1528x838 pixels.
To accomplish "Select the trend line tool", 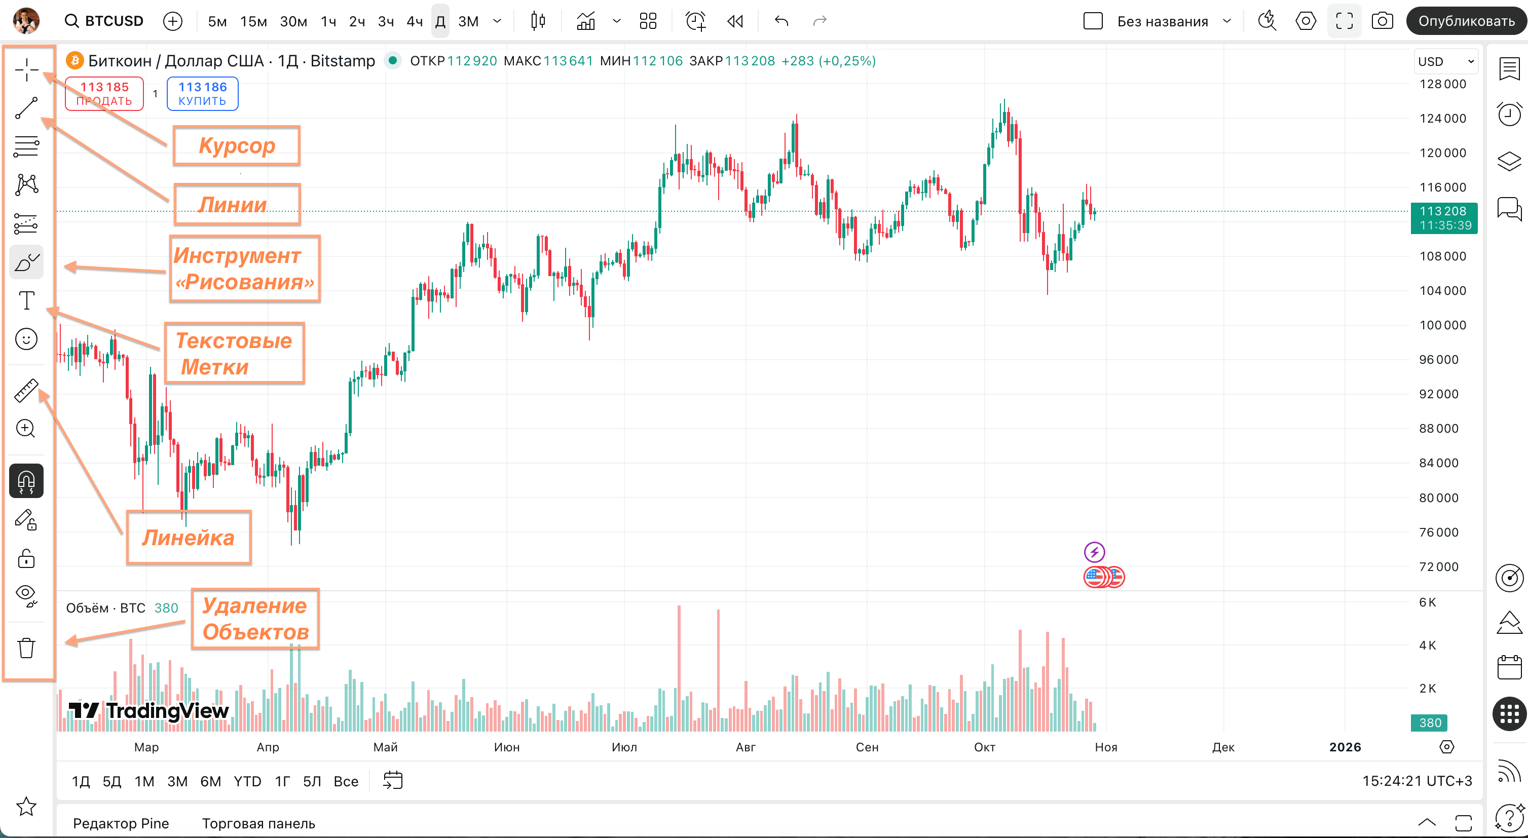I will click(x=26, y=107).
